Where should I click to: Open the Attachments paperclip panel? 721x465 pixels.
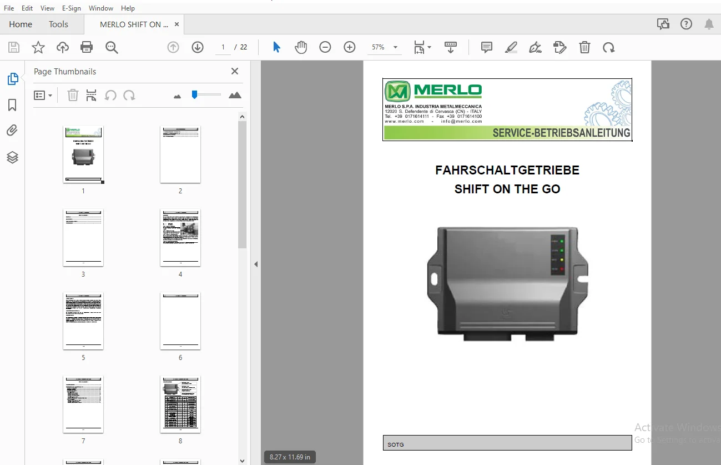click(x=12, y=131)
